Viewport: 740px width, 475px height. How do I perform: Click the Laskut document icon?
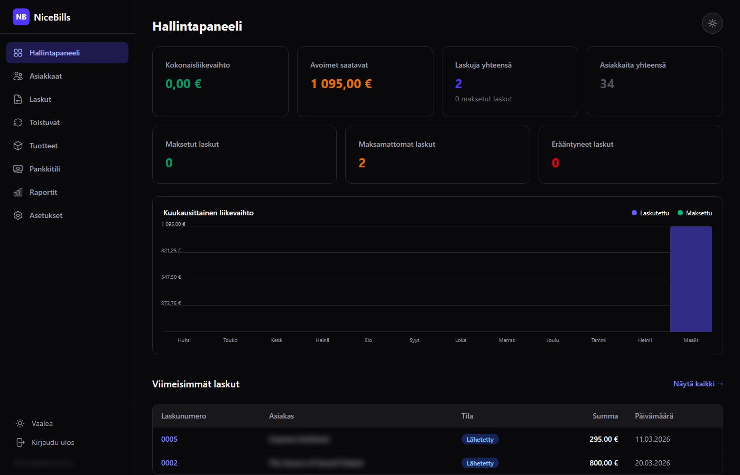coord(18,99)
